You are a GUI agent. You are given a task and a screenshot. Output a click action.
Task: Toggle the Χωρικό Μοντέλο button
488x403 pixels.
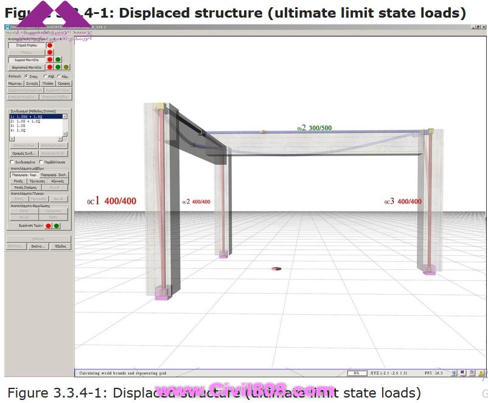pos(26,60)
